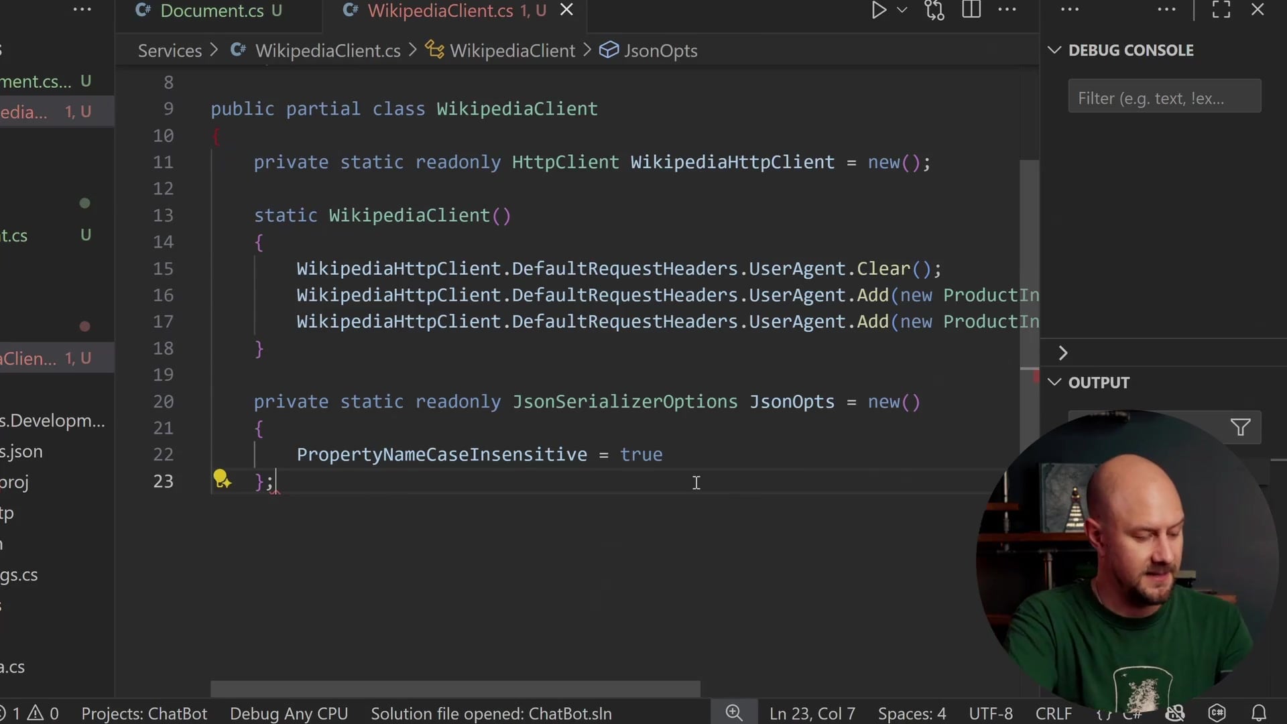Toggle the split editor layout
The image size is (1287, 724).
(x=971, y=9)
